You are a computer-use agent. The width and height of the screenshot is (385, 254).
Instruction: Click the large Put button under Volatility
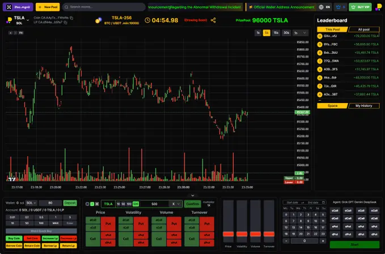tap(141, 223)
